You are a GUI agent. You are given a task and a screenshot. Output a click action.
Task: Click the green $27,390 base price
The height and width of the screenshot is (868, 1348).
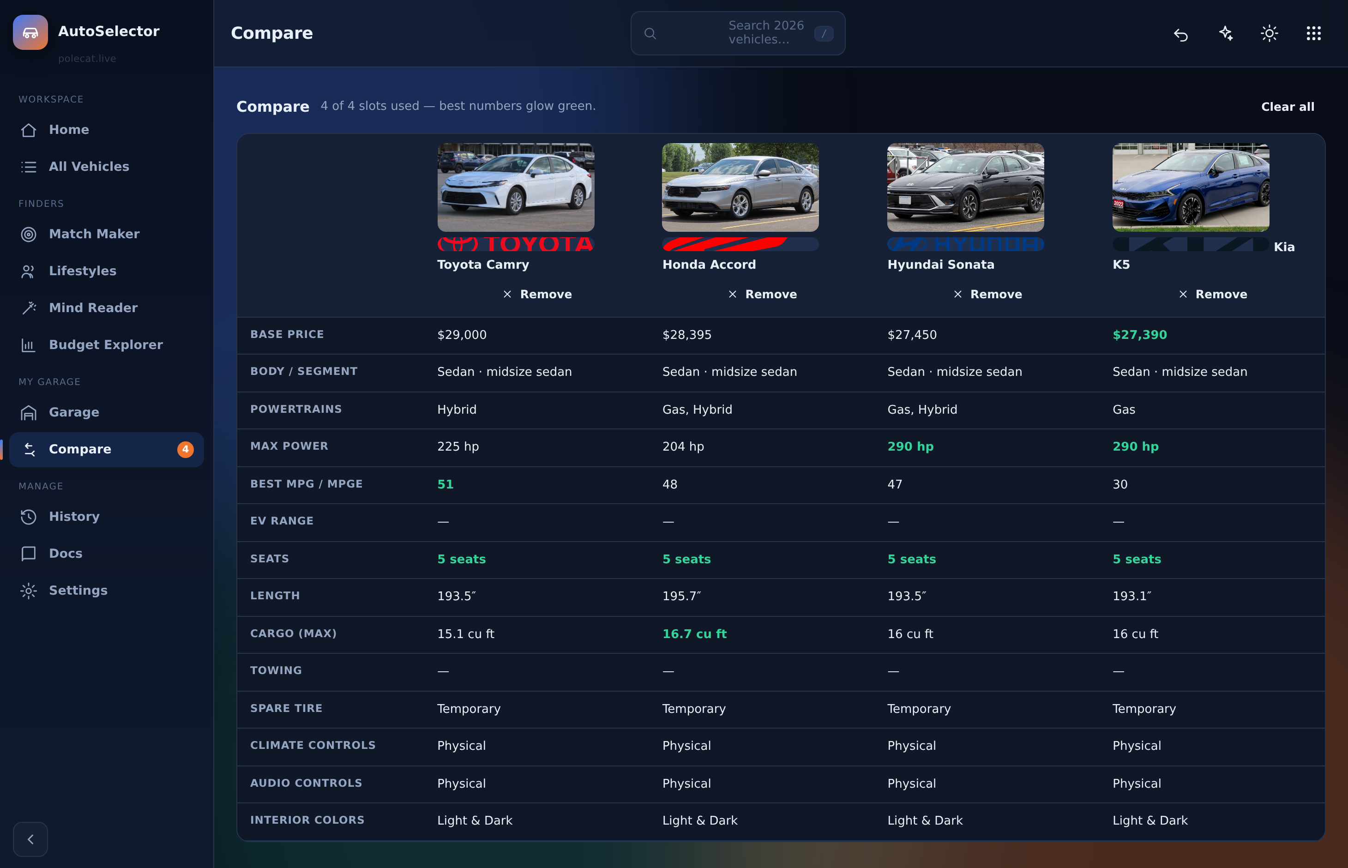point(1139,335)
